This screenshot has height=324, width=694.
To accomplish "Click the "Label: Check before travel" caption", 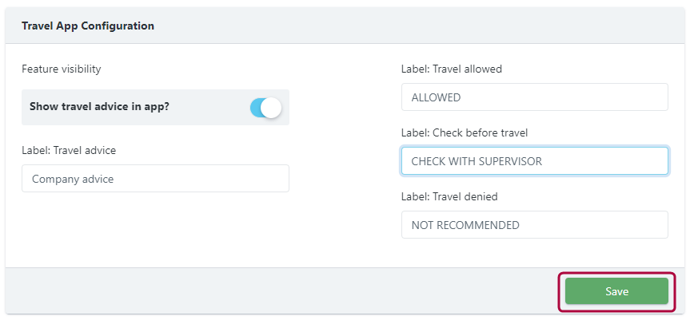I will (x=465, y=132).
